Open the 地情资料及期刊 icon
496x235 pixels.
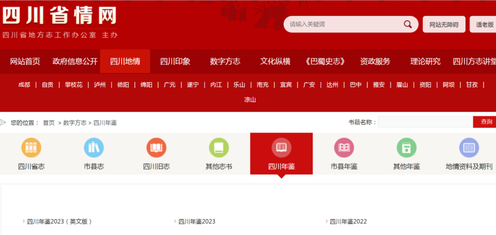click(x=469, y=148)
